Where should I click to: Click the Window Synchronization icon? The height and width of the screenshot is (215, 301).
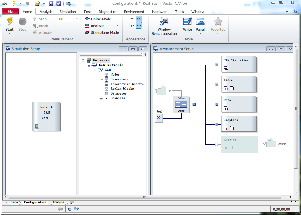(x=164, y=22)
